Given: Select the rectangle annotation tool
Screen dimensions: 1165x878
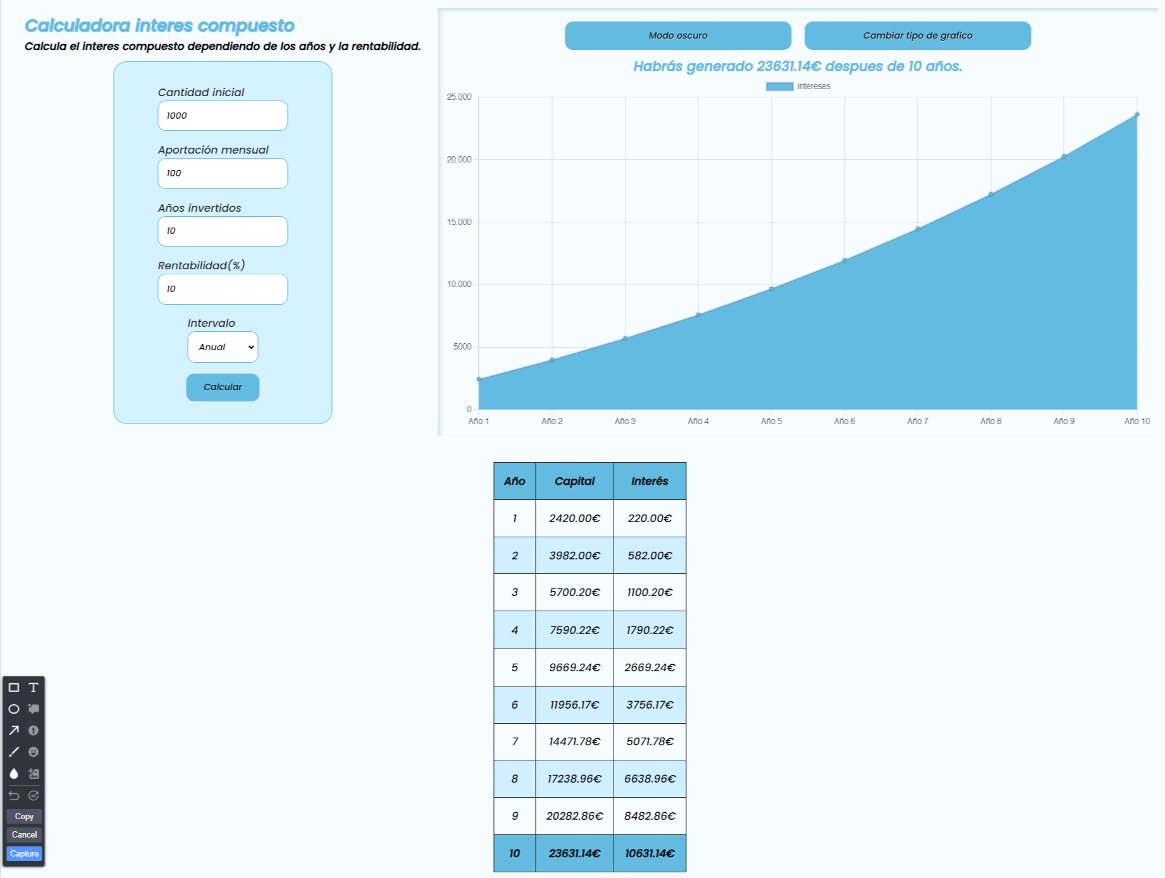Looking at the screenshot, I should tap(14, 688).
